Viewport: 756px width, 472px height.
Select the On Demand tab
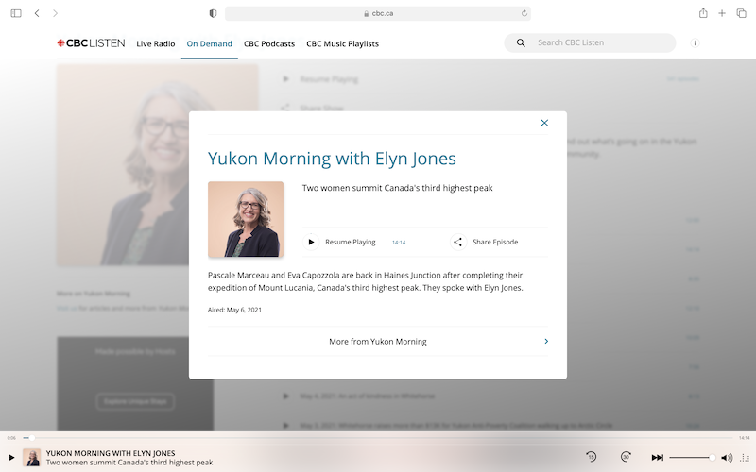pos(209,43)
